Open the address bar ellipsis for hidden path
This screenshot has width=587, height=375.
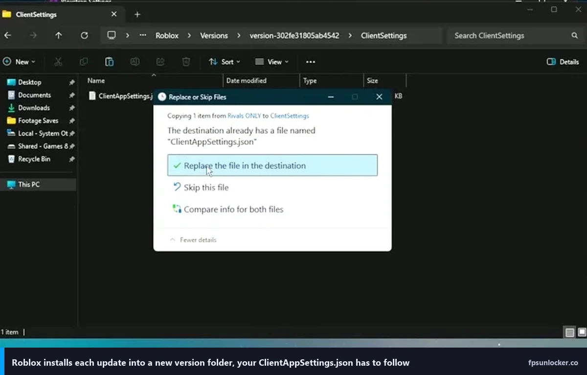coord(143,35)
